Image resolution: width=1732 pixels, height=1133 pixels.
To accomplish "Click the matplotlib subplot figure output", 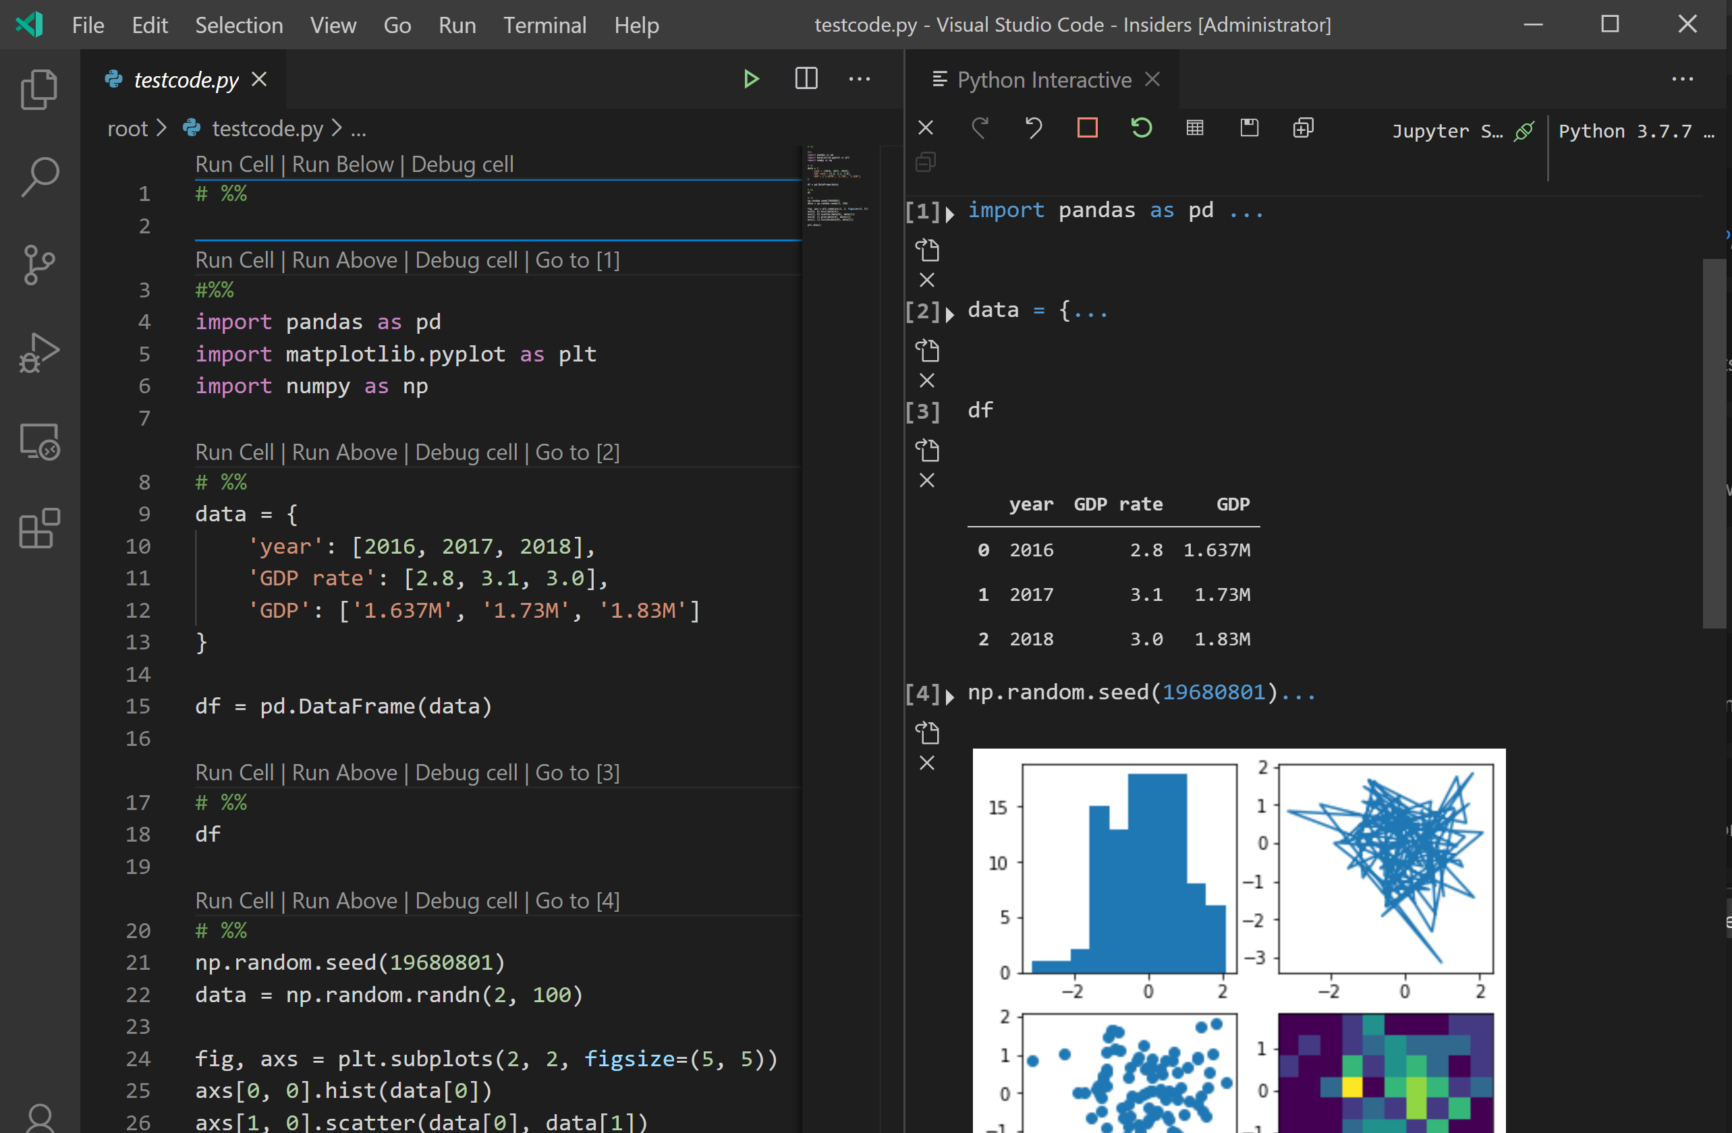I will click(x=1239, y=939).
